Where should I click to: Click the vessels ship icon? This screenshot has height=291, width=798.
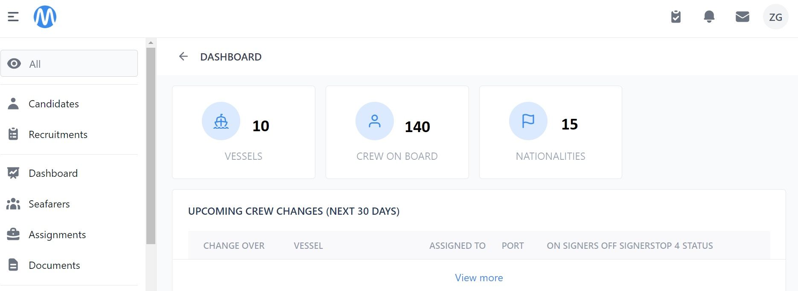(x=221, y=121)
